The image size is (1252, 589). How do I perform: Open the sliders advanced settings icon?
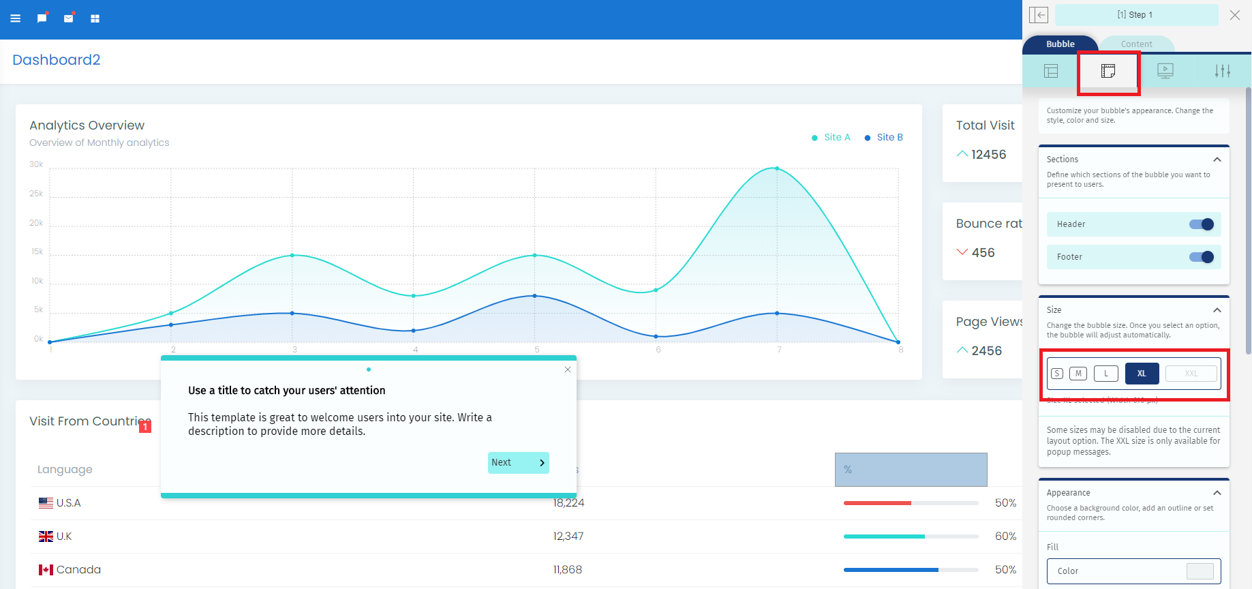pos(1223,71)
